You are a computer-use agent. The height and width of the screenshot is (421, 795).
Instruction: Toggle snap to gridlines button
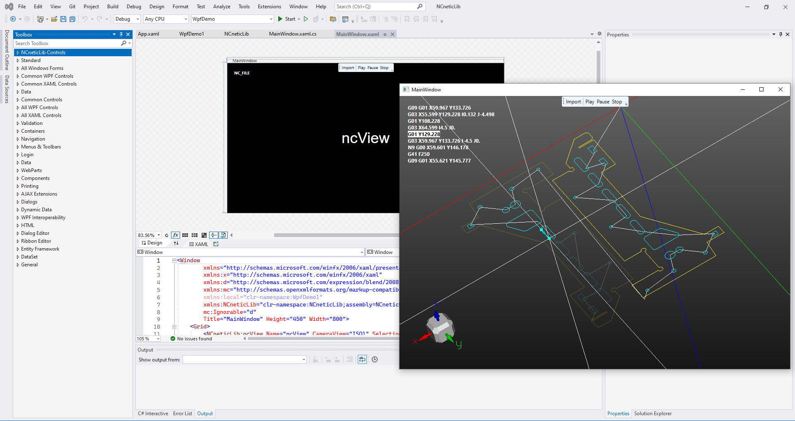(195, 235)
